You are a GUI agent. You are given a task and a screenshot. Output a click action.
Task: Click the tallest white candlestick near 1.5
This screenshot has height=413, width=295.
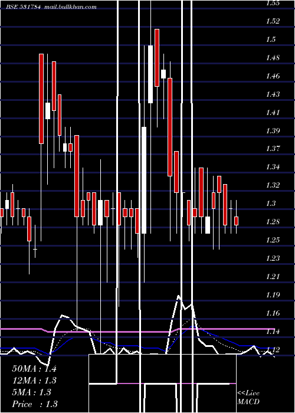(x=150, y=74)
